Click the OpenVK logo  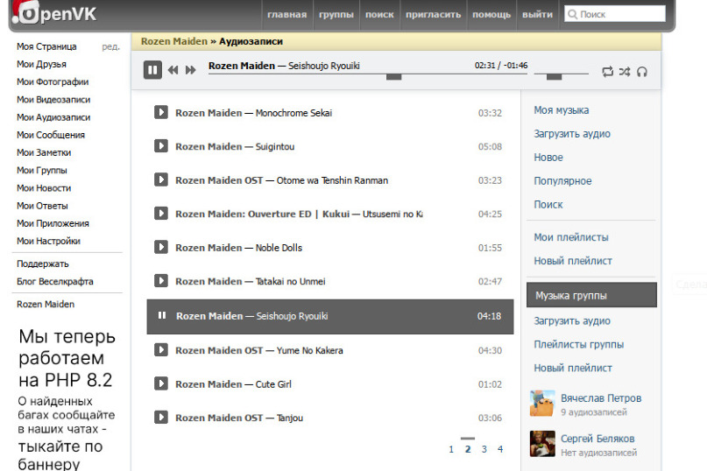point(54,12)
